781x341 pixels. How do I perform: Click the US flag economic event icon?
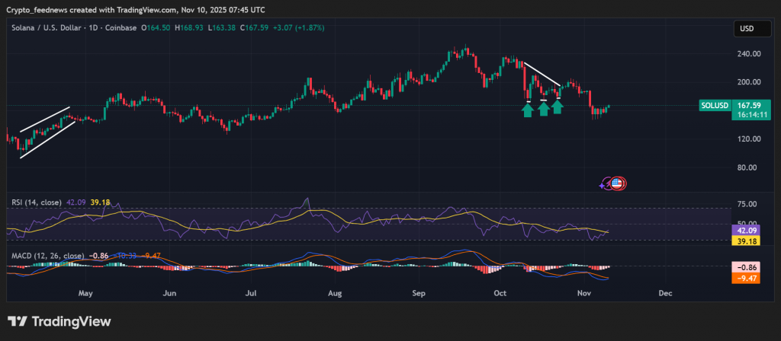click(x=619, y=183)
